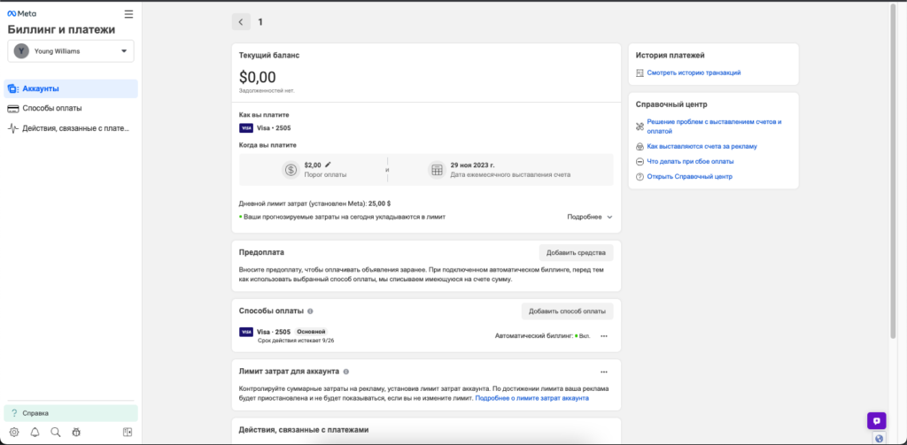Open three-dot menu for Visa 2505 card
Viewport: 907px width, 445px height.
pos(604,336)
